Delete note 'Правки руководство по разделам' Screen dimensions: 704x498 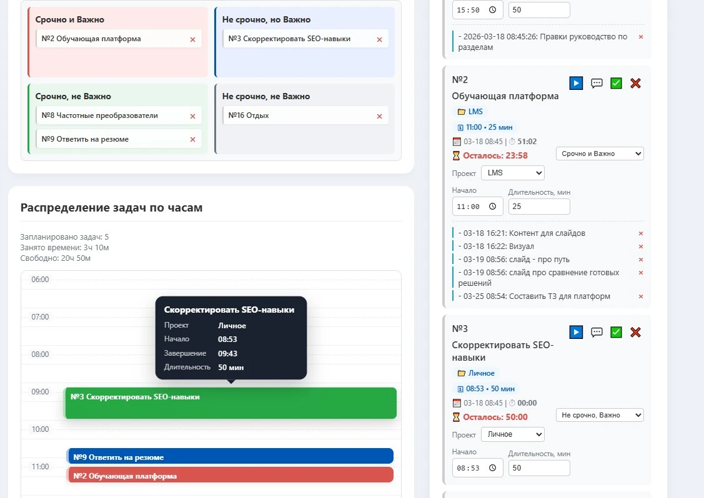[x=641, y=37]
